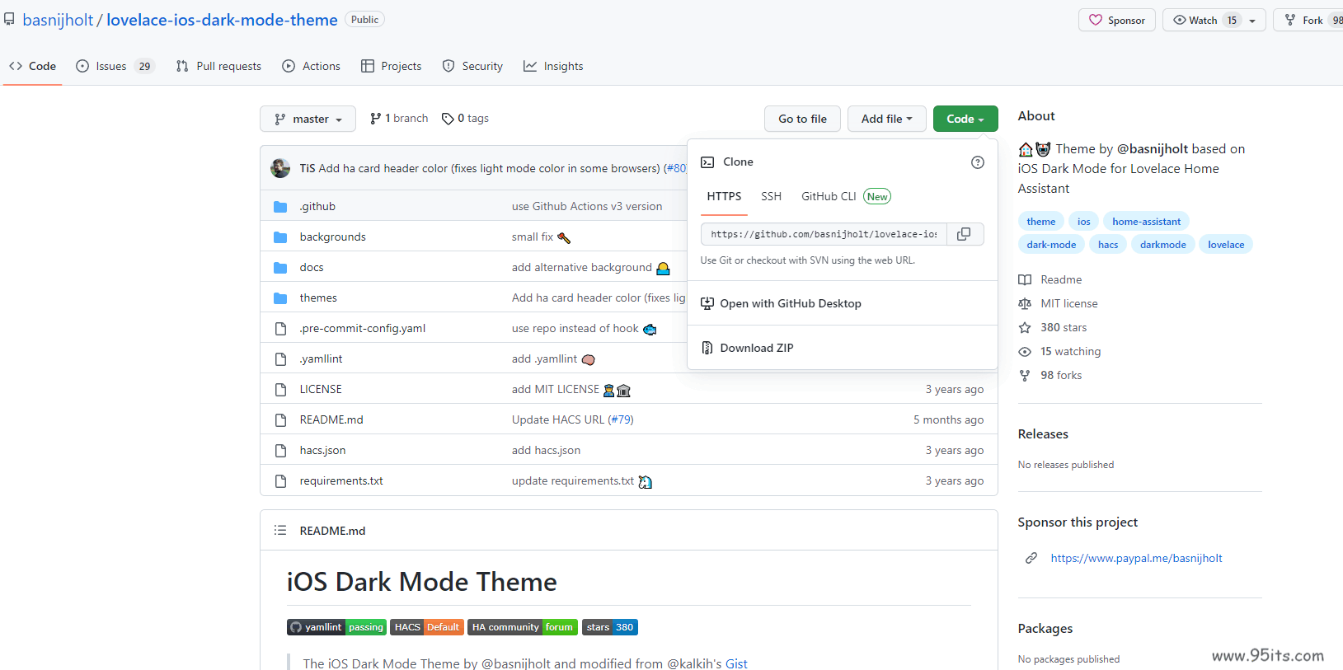1343x670 pixels.
Task: Click the clone URL text field
Action: click(824, 234)
